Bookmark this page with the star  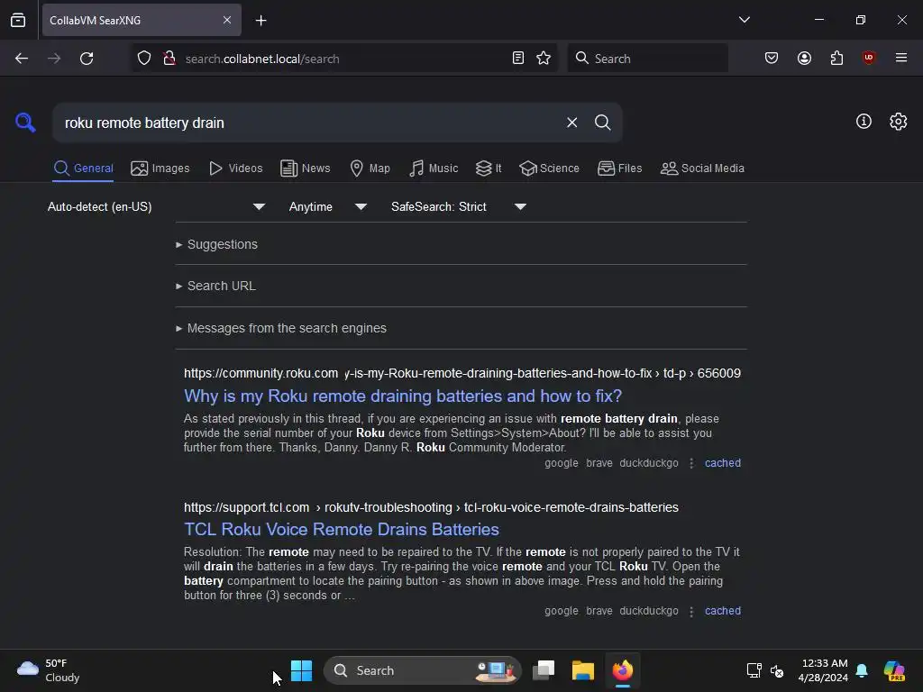[544, 59]
